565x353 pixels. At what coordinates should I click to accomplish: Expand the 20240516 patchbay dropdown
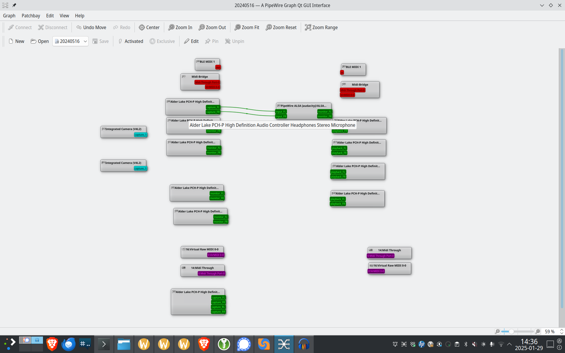click(x=85, y=41)
